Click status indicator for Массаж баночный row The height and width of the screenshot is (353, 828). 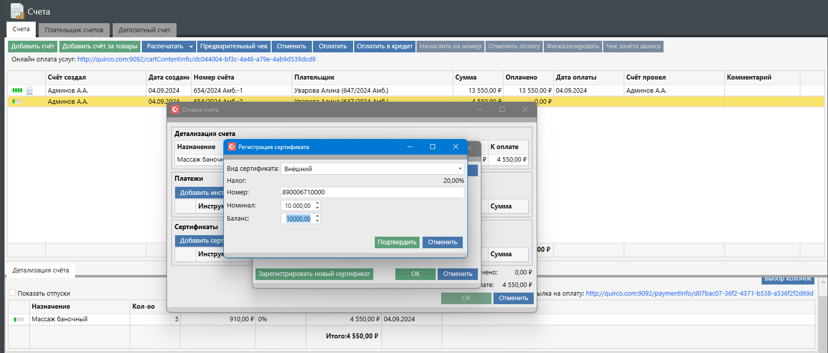tap(19, 319)
